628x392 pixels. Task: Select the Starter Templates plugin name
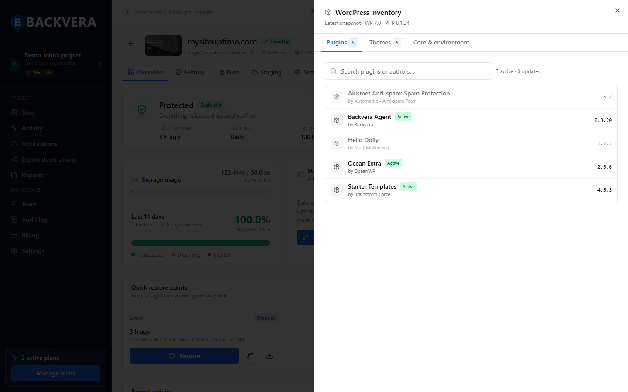372,186
